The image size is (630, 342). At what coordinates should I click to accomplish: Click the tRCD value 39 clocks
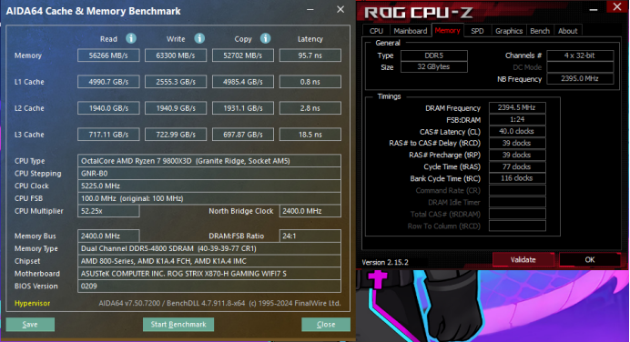[x=517, y=143]
